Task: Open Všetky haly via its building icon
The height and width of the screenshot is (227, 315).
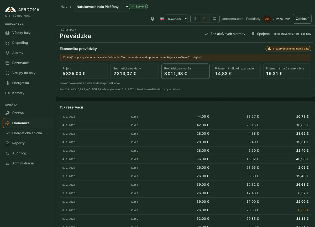Action: coord(7,33)
